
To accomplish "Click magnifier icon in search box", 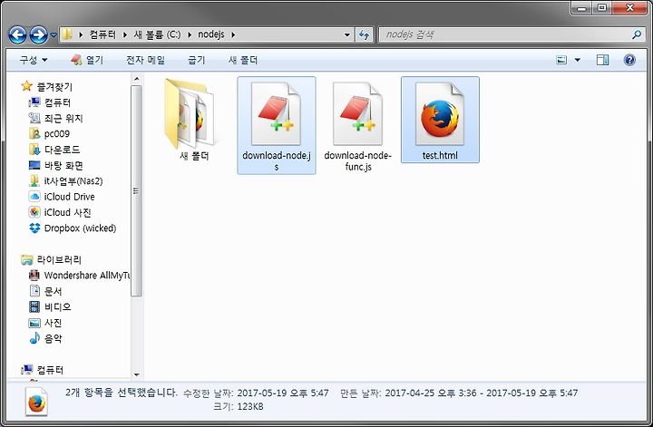I will pos(637,34).
